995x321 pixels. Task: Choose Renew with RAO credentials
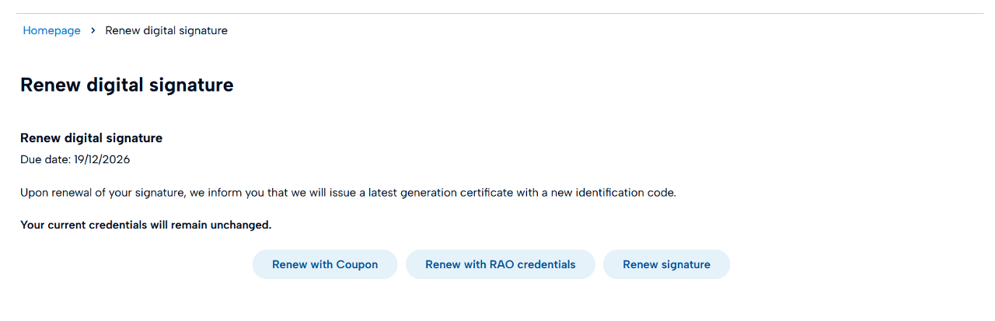coord(500,264)
